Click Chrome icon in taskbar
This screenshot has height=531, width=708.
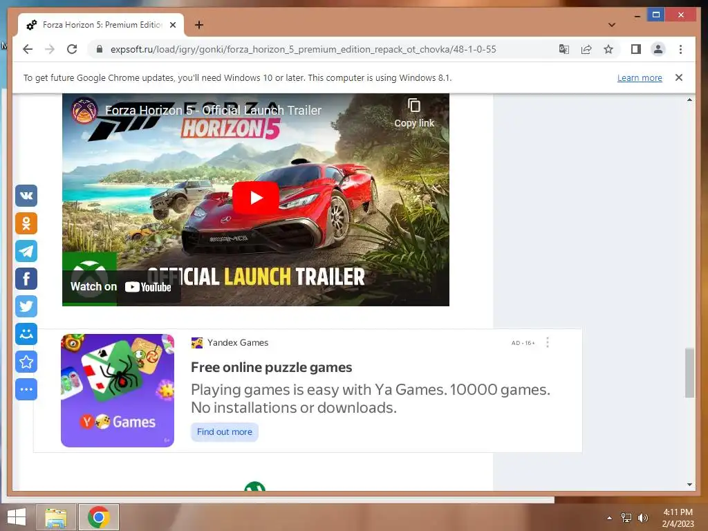pyautogui.click(x=99, y=517)
